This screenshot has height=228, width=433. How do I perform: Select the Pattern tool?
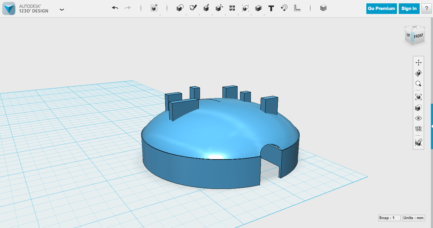[x=232, y=8]
